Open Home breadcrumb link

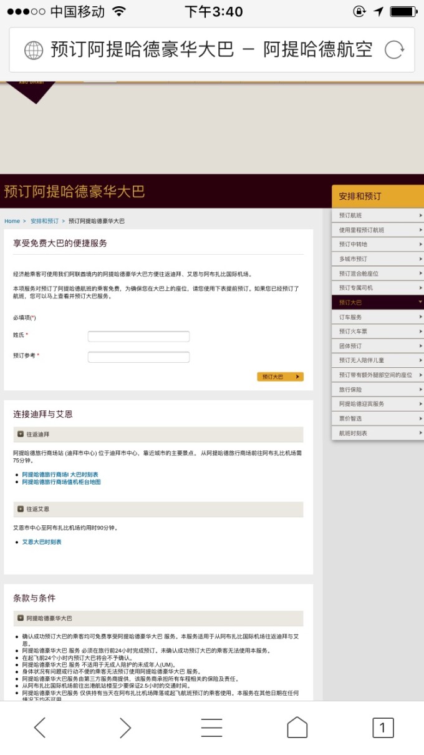point(12,221)
